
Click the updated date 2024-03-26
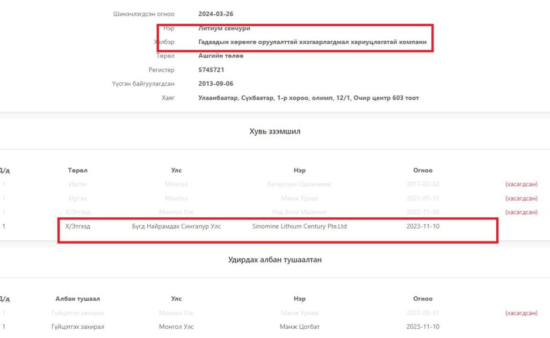(x=216, y=14)
